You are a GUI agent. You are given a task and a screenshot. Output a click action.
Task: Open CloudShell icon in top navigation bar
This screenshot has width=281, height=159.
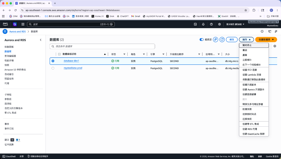coord(195,24)
